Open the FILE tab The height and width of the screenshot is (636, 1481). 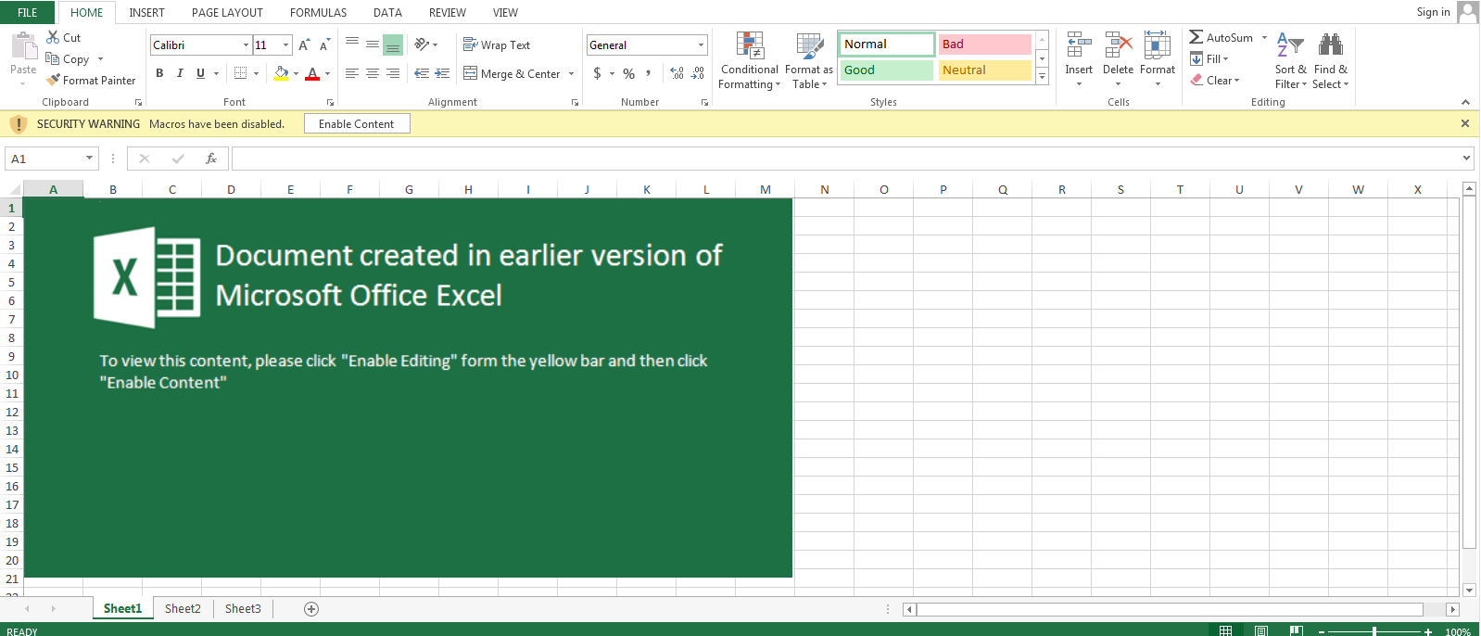(27, 12)
